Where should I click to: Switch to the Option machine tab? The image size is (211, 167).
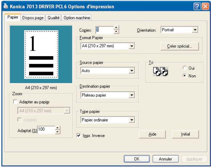(77, 18)
